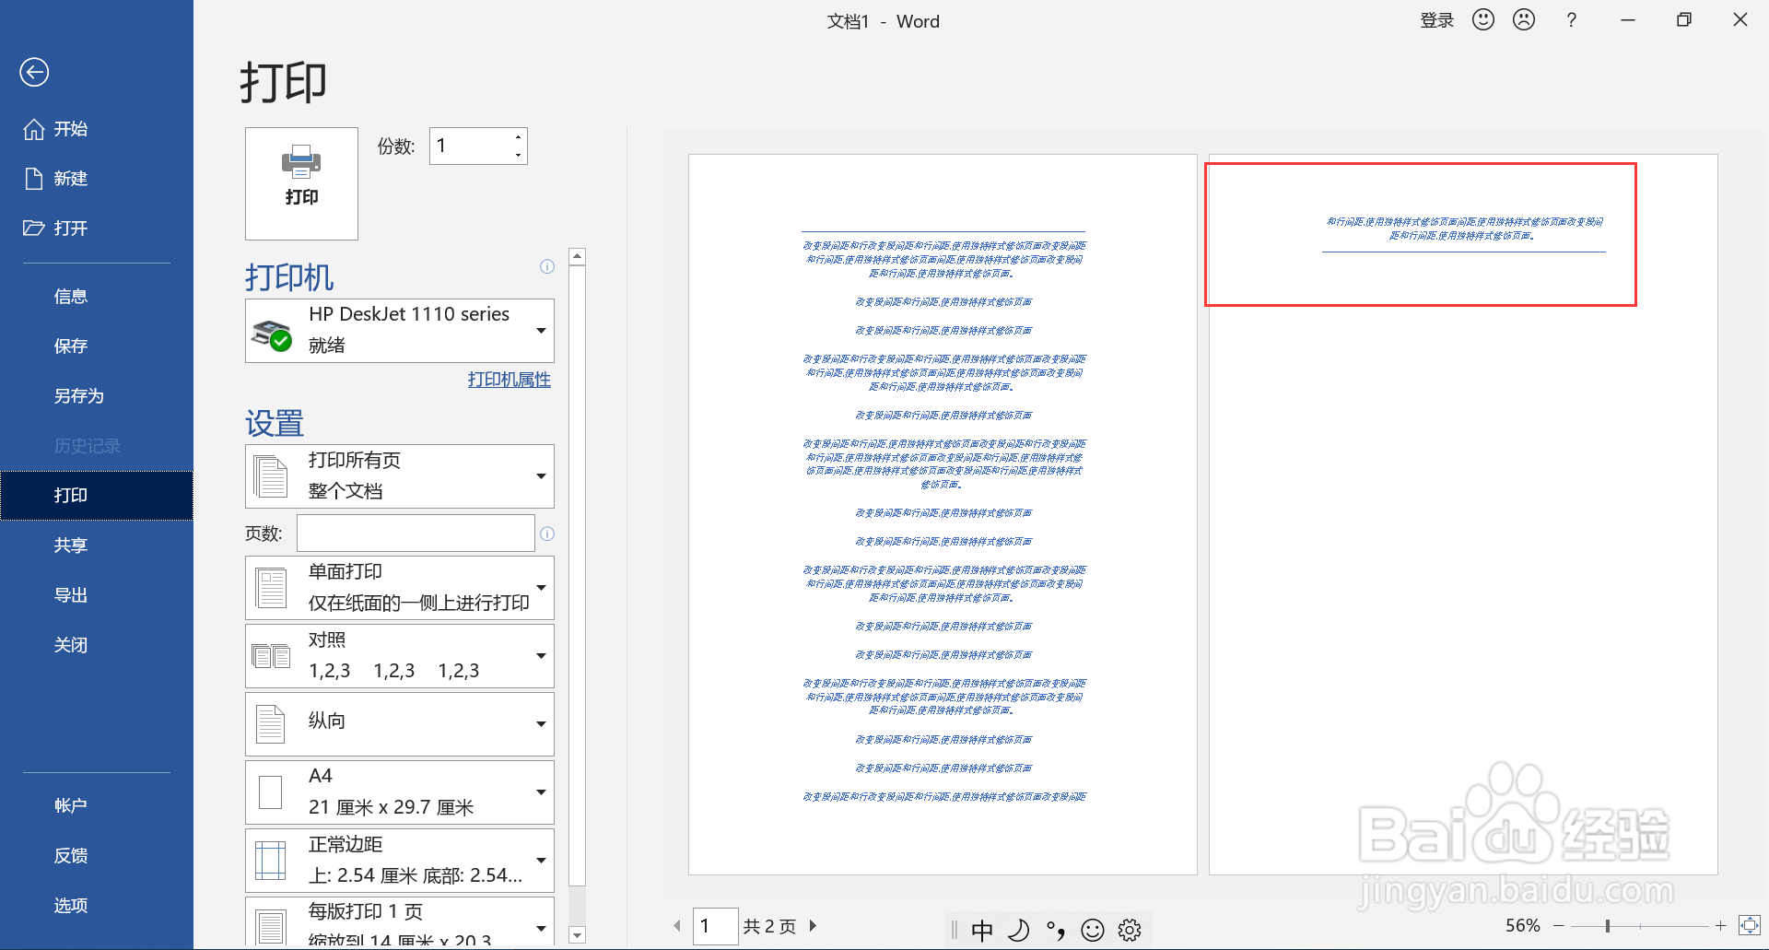Select 打开 in the sidebar
The width and height of the screenshot is (1769, 950).
(97, 229)
